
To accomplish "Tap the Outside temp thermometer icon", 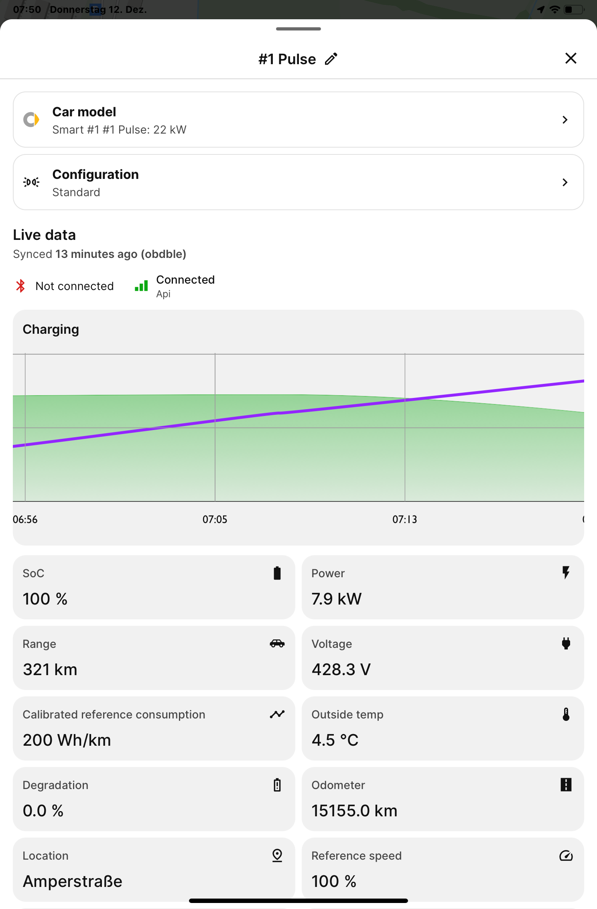I will 566,714.
